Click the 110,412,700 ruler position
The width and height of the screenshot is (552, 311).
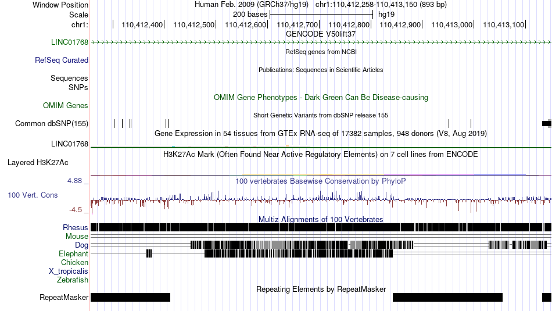pos(297,24)
